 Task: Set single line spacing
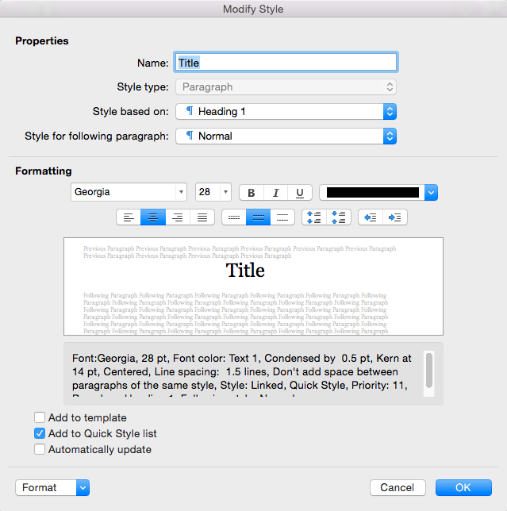click(x=234, y=217)
